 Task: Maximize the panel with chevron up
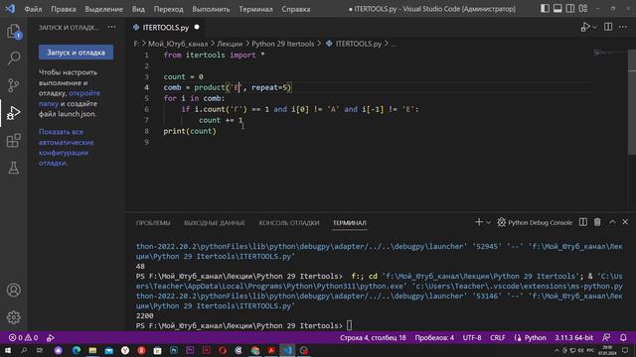click(612, 222)
